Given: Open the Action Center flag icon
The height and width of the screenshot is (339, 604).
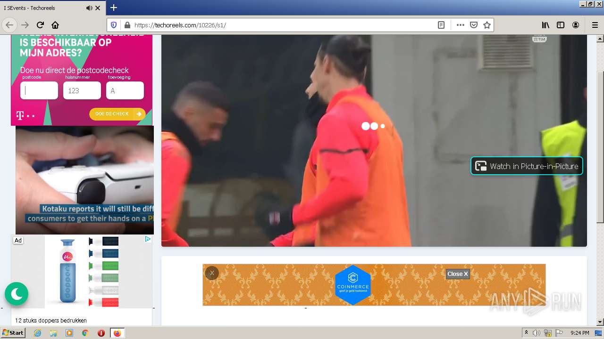Looking at the screenshot, I should (559, 333).
